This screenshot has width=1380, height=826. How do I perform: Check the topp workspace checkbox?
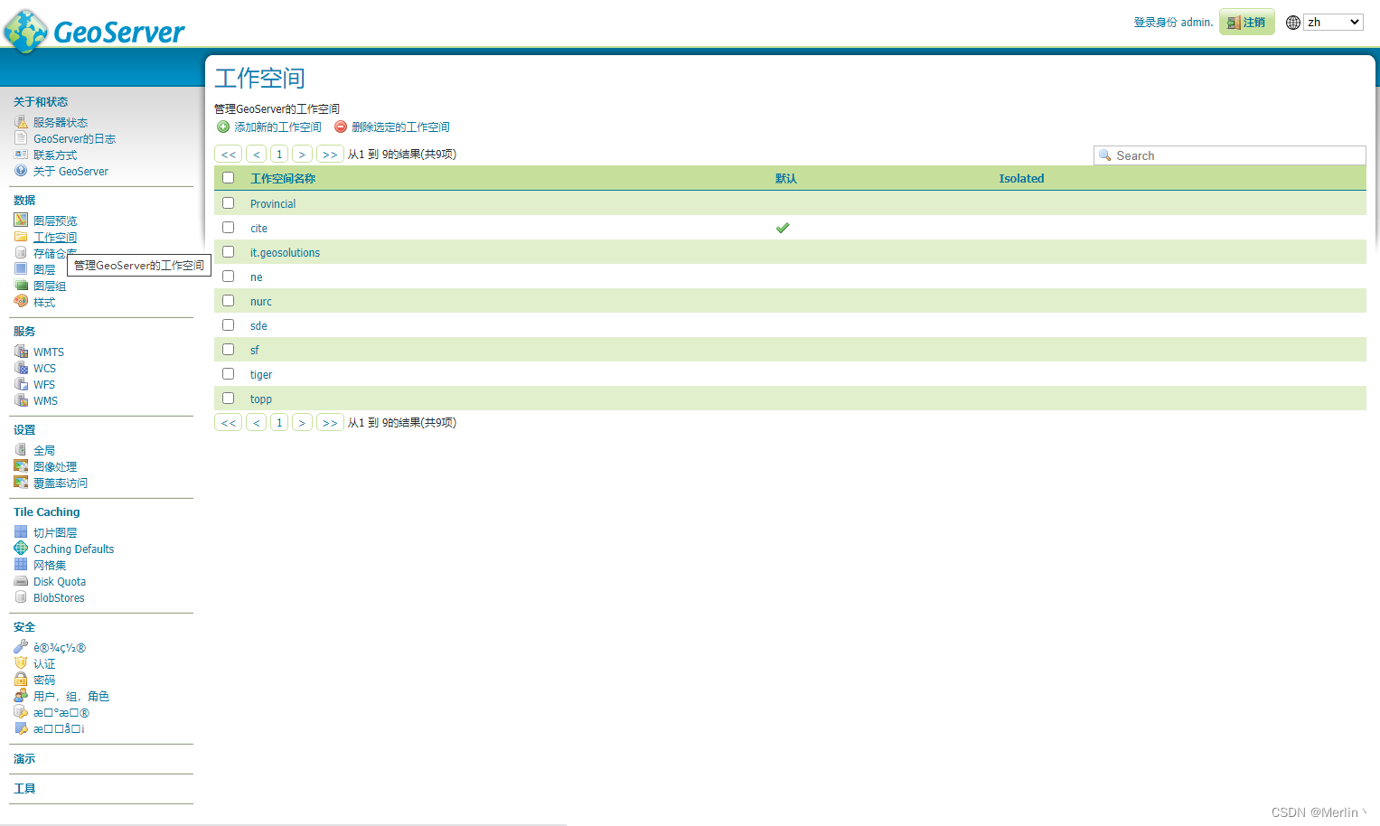(229, 399)
